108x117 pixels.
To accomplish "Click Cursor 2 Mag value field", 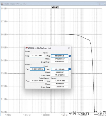I will [60, 69].
